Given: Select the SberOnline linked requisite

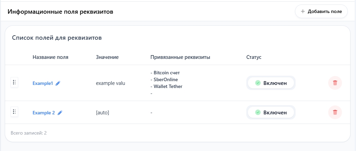Looking at the screenshot, I should coord(166,80).
